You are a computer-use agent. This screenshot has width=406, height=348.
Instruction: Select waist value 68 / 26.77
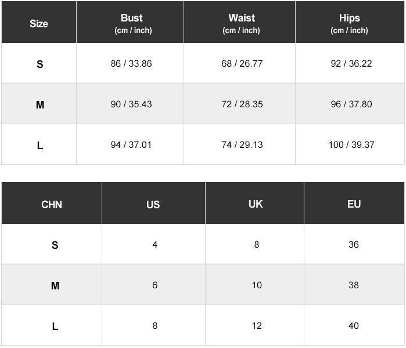point(242,64)
